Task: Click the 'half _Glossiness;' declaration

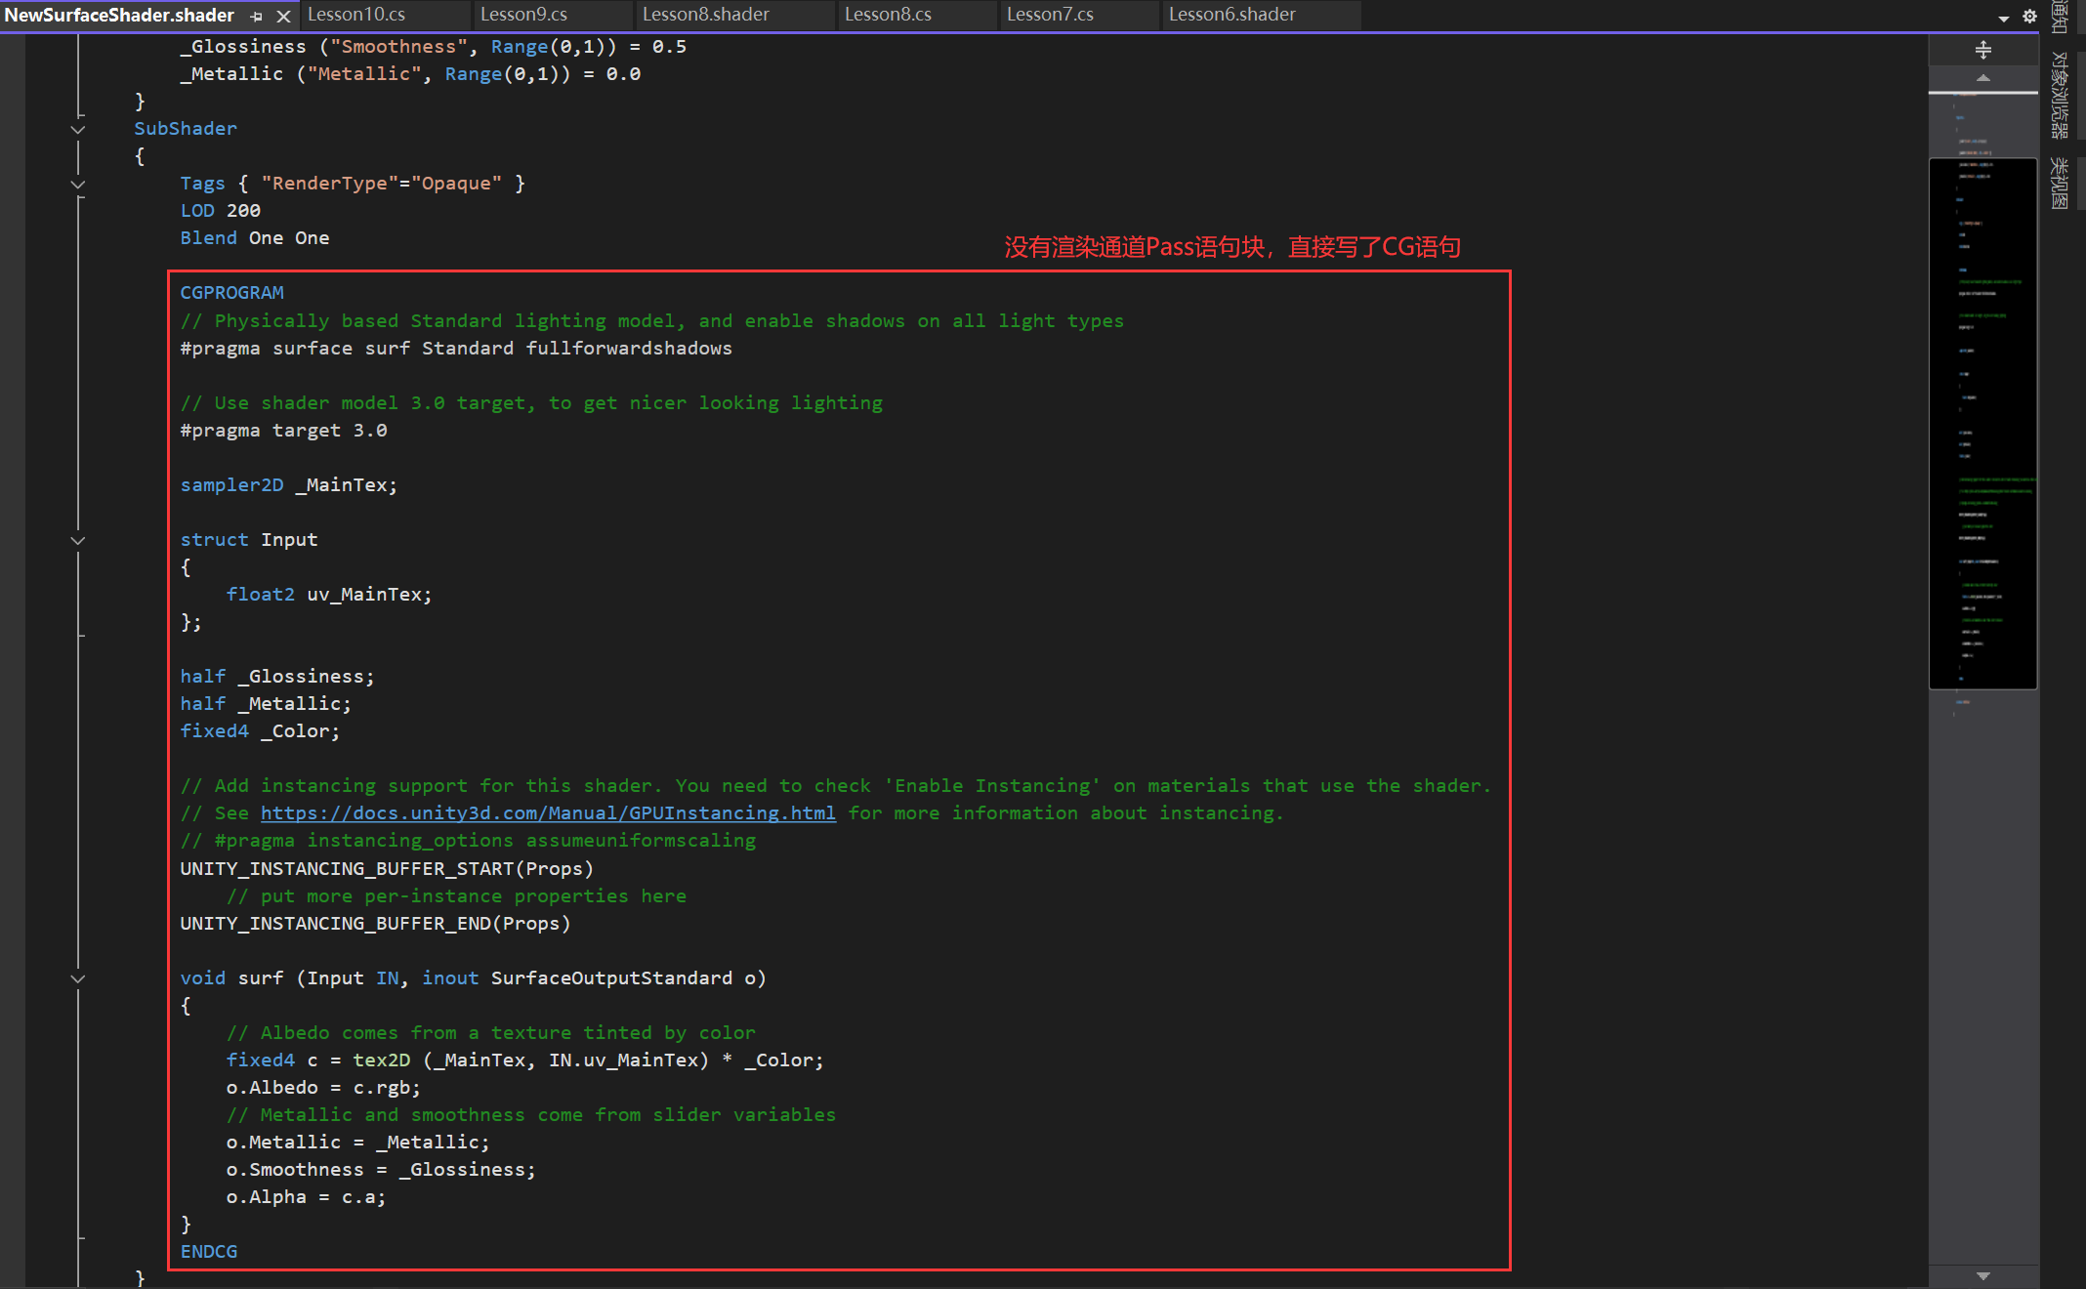Action: 276,677
